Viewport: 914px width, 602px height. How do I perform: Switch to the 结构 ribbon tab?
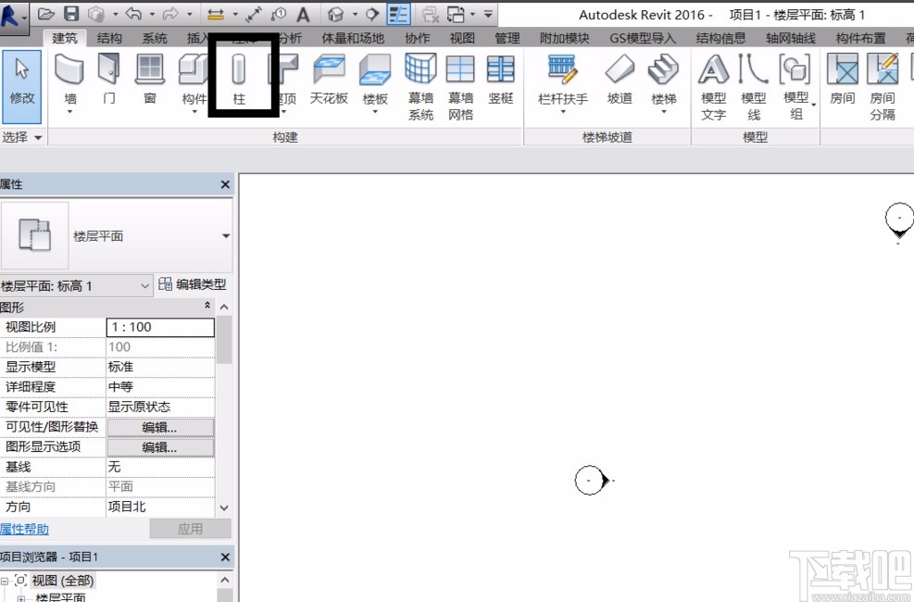click(x=109, y=39)
